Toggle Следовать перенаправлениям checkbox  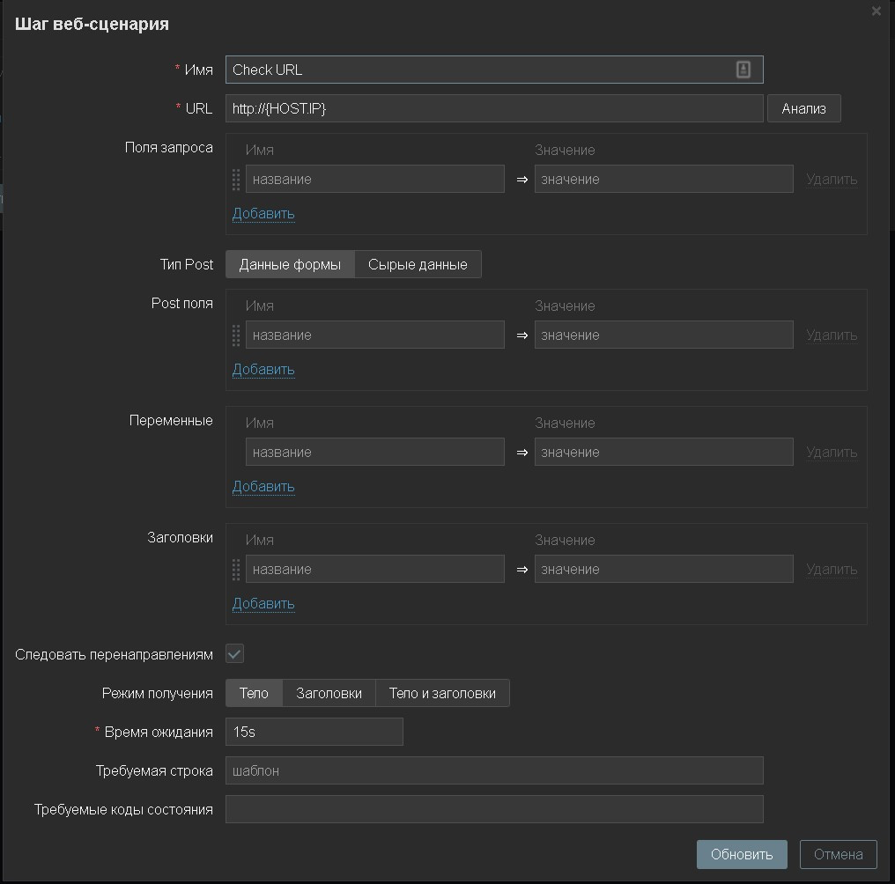click(x=234, y=654)
